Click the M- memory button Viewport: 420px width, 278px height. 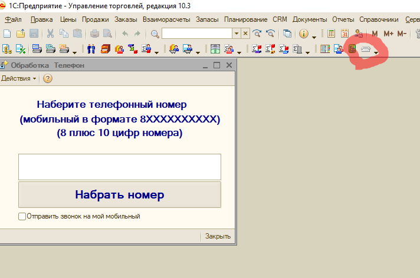pyautogui.click(x=402, y=34)
